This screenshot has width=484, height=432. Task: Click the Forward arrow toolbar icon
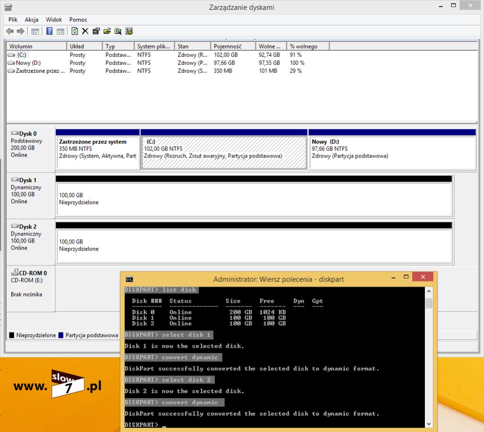20,31
